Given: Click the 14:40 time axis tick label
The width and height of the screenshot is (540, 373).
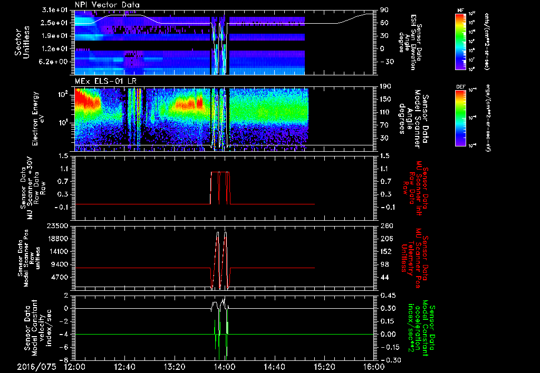Looking at the screenshot, I should pos(274,367).
